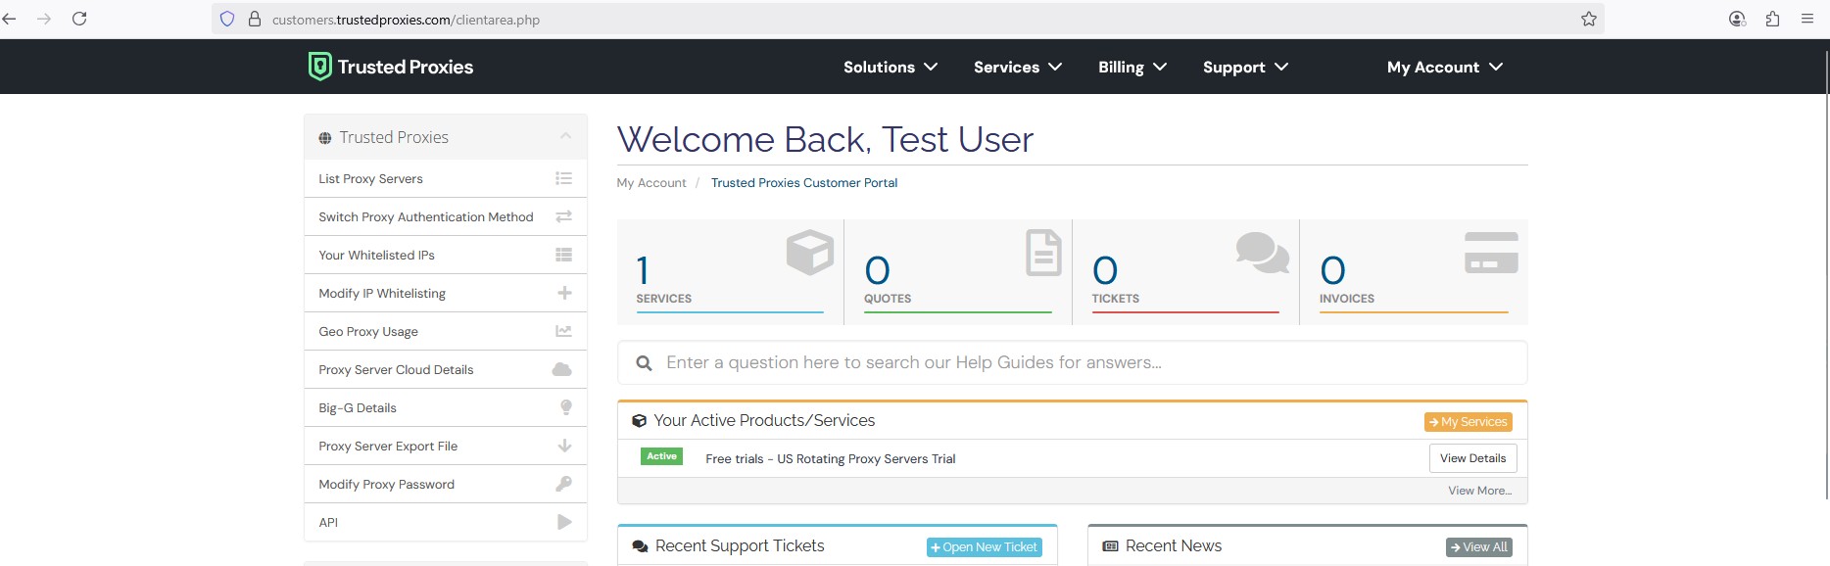1830x566 pixels.
Task: Click the cube icon in the Services tile
Action: tap(810, 253)
